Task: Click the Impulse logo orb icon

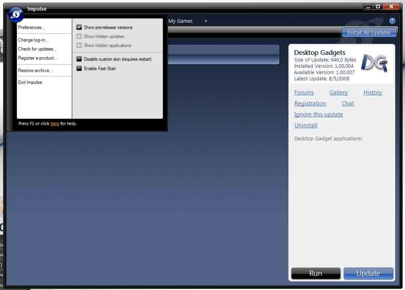Action: click(x=16, y=14)
